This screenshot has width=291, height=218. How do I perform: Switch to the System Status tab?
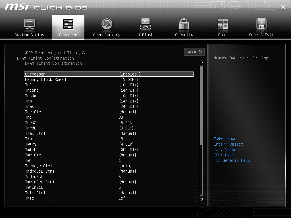pos(30,35)
